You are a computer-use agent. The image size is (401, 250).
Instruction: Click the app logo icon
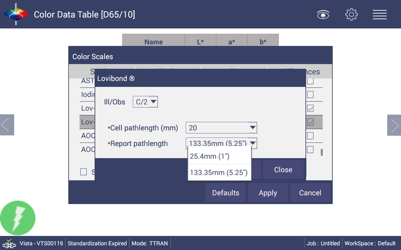coord(16,14)
